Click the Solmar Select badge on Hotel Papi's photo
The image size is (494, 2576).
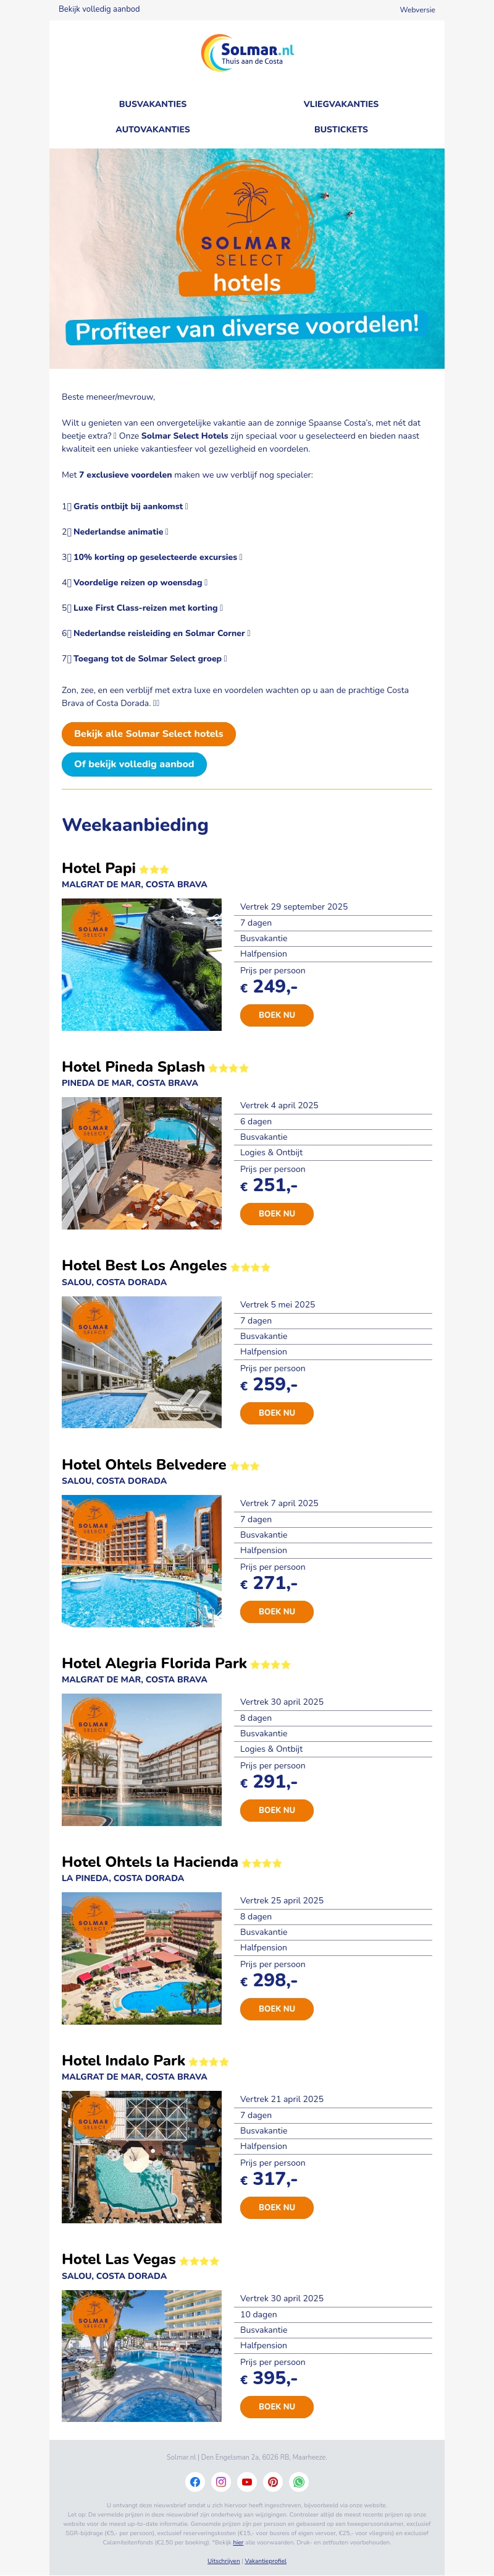coord(93,928)
